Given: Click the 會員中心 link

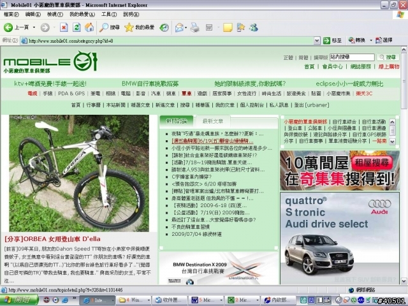Looking at the screenshot, I should tap(332, 66).
